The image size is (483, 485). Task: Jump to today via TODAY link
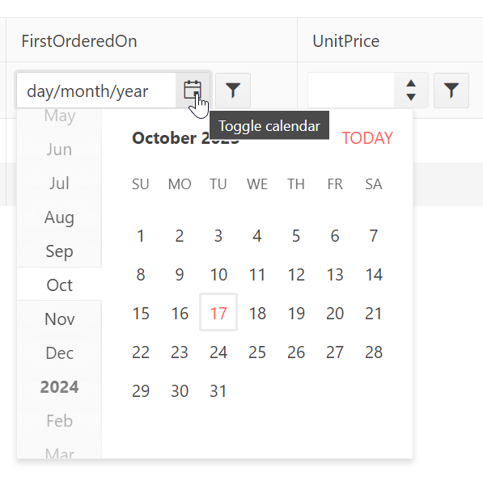click(367, 138)
